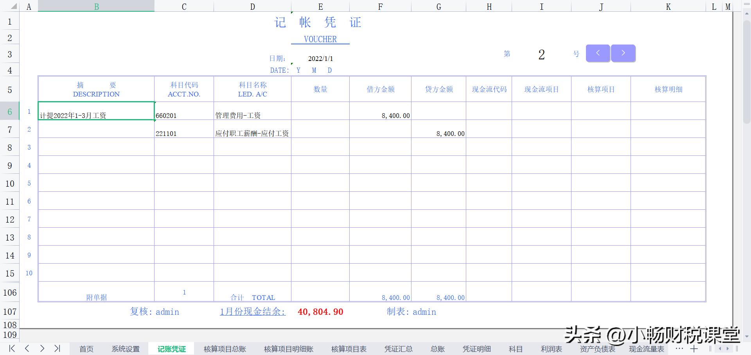The image size is (751, 355).
Task: Click the voucher number cell showing 2
Action: (x=541, y=55)
